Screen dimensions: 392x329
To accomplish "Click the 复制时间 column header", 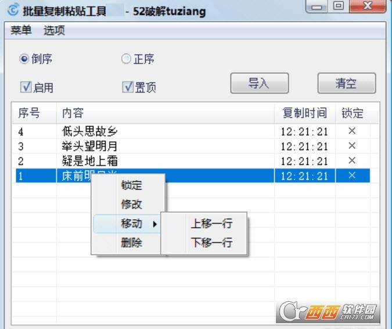I will tap(304, 113).
